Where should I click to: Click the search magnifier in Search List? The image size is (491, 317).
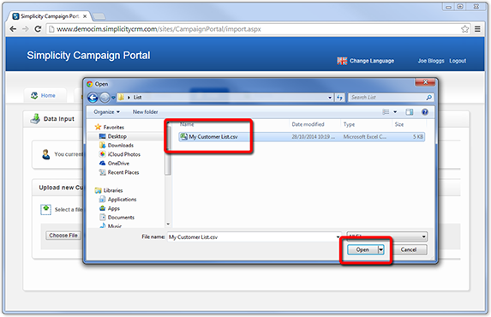click(428, 98)
